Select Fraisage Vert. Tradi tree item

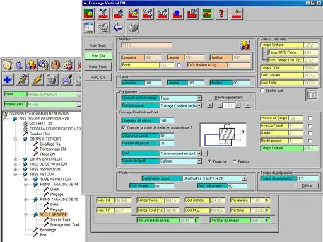pos(65,224)
